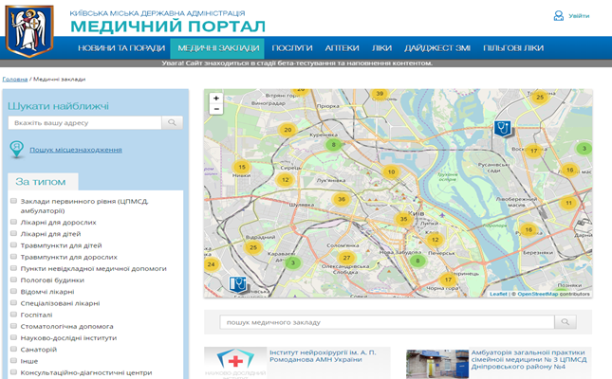Open green cluster 8 near Kurenivka
612x379 pixels.
pyautogui.click(x=333, y=145)
